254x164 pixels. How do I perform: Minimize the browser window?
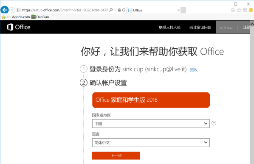223,4
